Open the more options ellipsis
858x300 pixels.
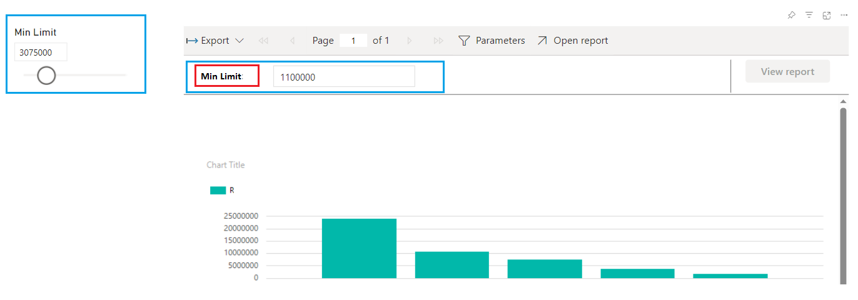point(844,15)
